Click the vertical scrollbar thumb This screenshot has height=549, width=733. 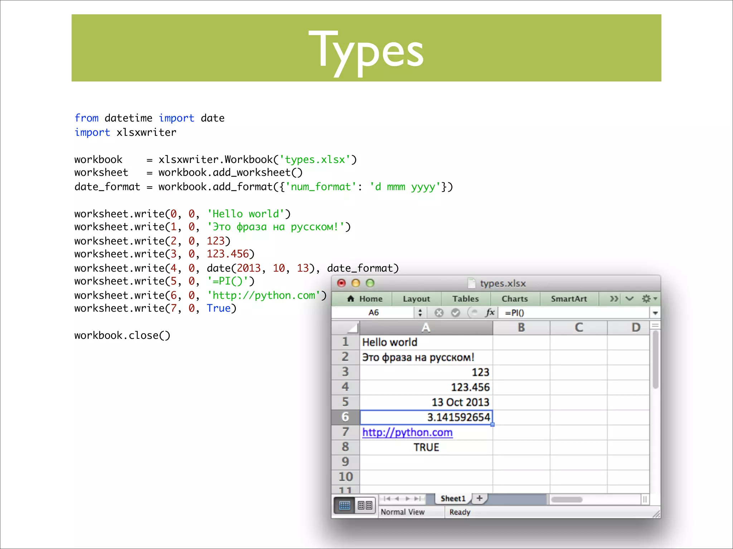[x=655, y=359]
